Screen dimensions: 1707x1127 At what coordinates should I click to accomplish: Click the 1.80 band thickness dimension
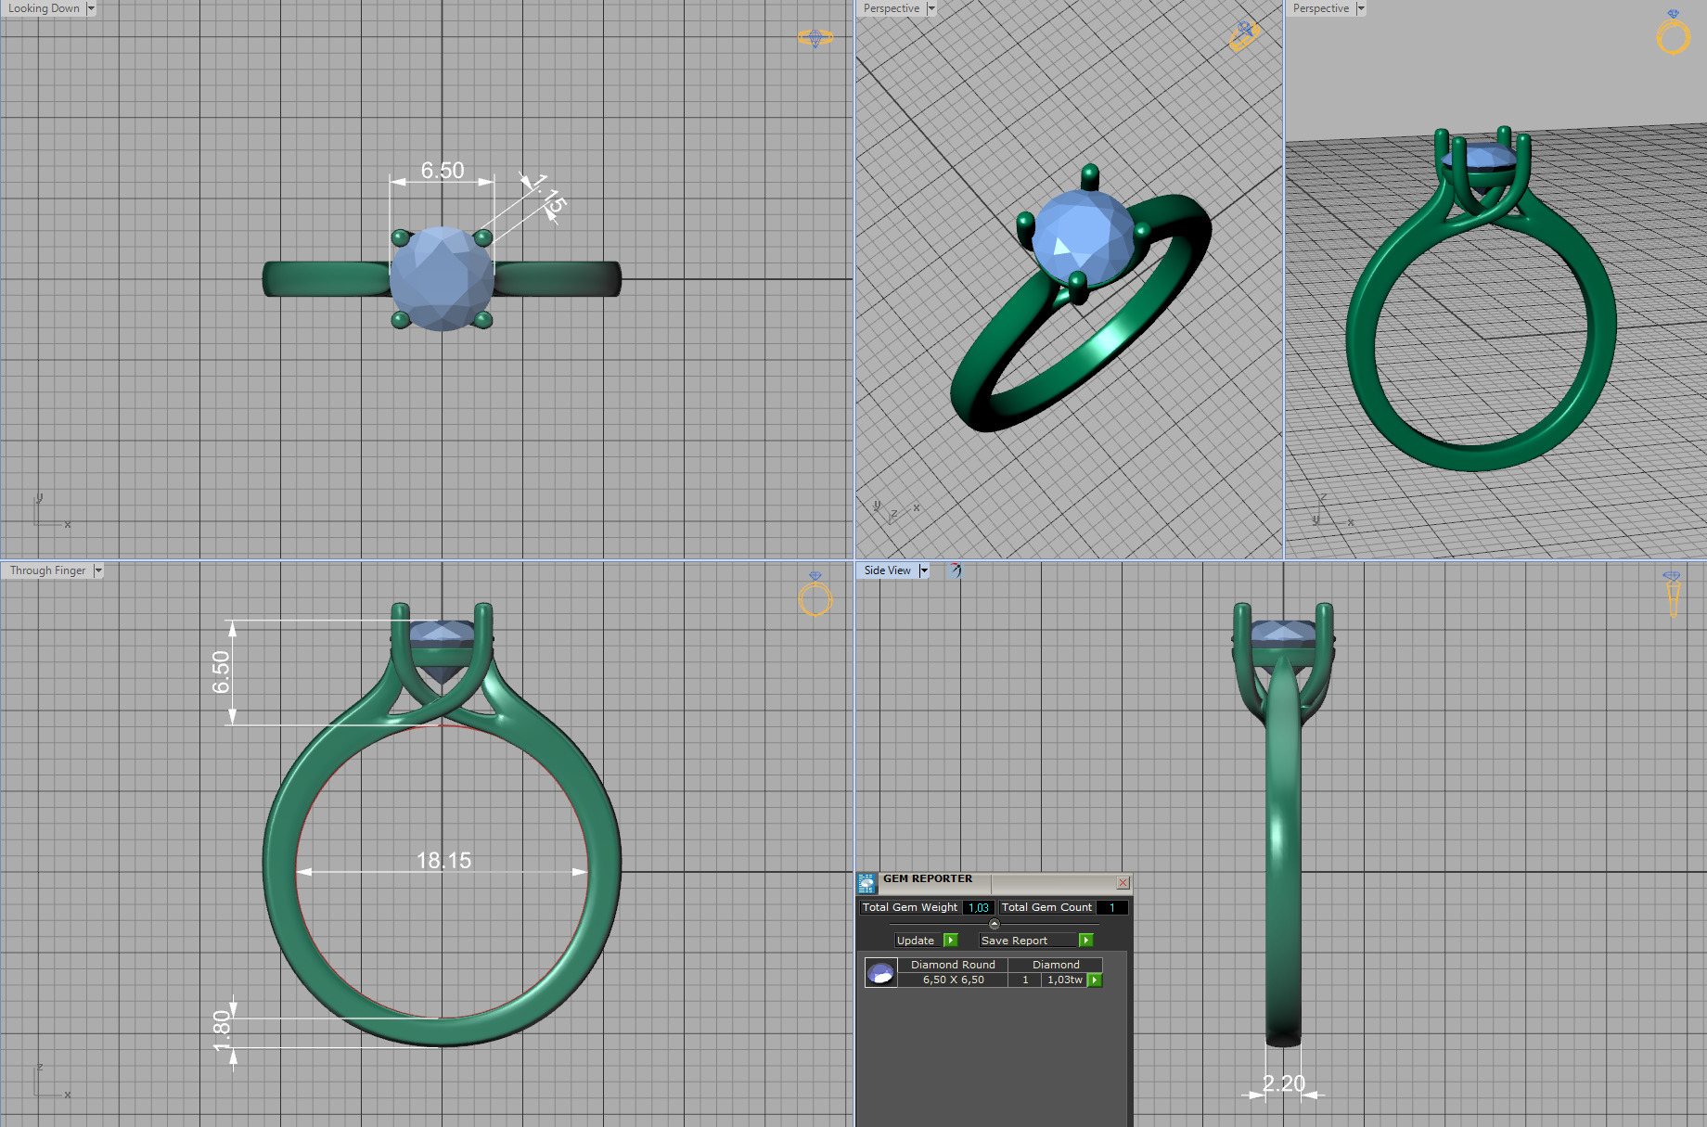(x=221, y=1031)
